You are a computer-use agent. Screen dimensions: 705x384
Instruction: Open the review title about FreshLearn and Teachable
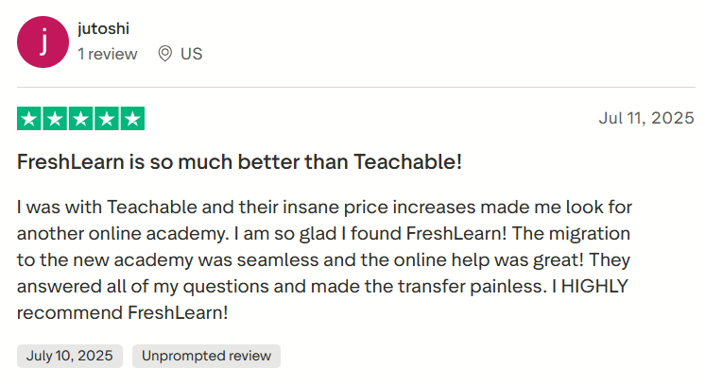coord(239,161)
